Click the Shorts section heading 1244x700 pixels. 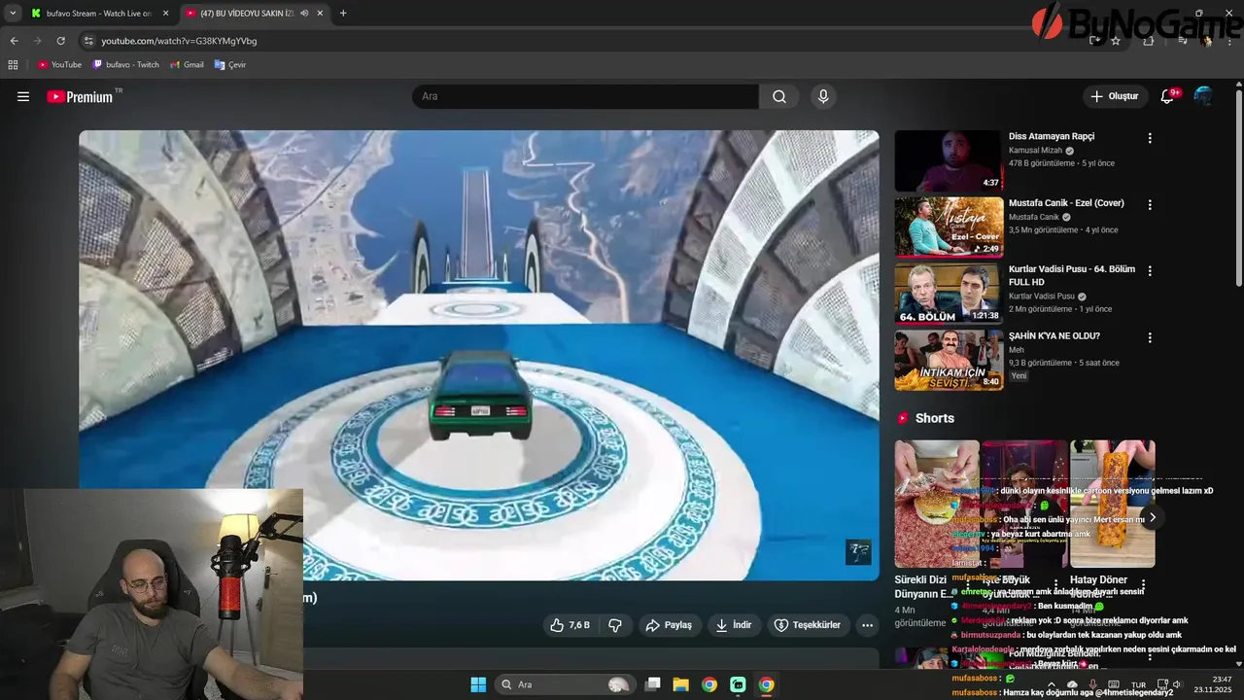click(935, 418)
